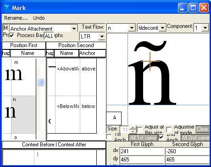Click the Mark window title bar icon
The height and width of the screenshot is (167, 211).
click(6, 7)
